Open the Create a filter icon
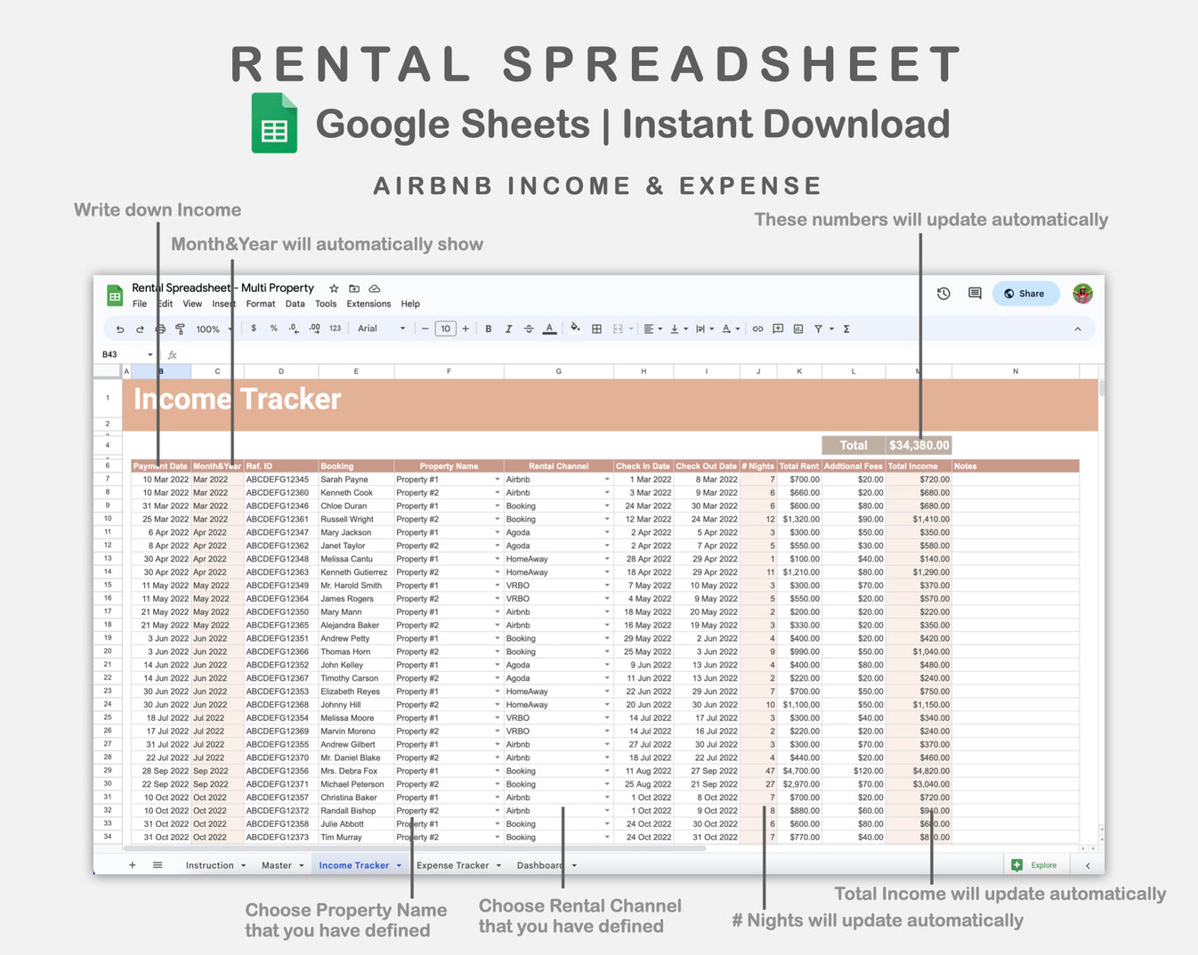The height and width of the screenshot is (955, 1198). [818, 328]
